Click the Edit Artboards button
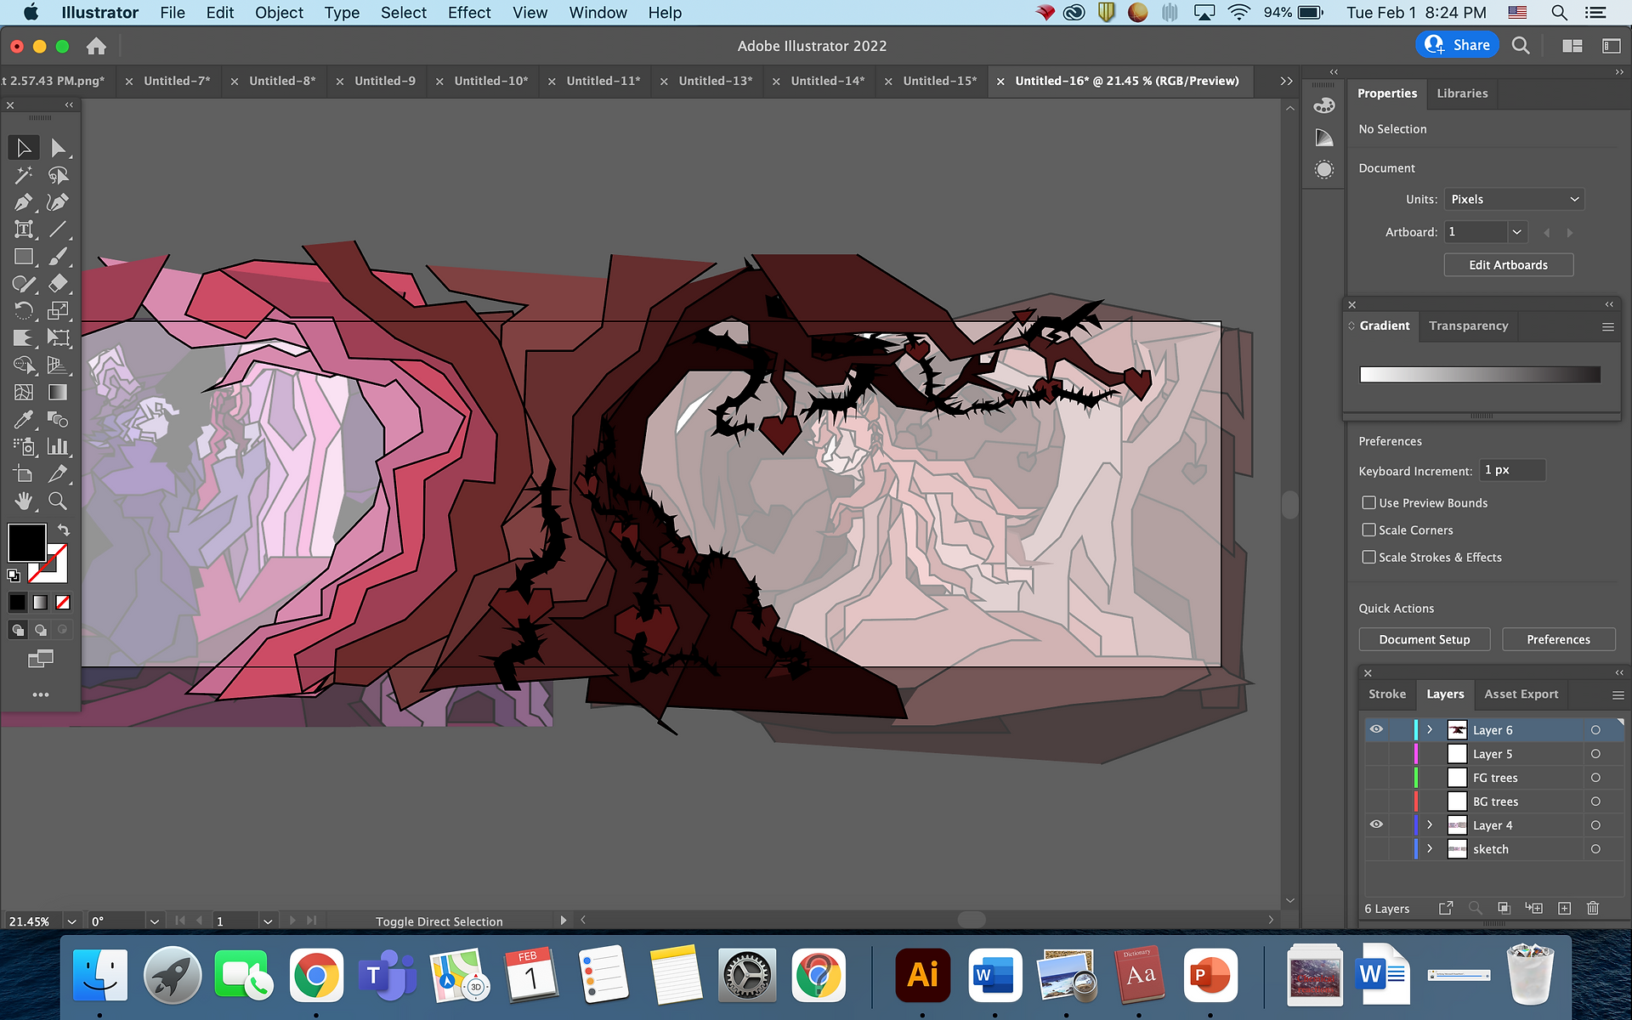Viewport: 1632px width, 1020px height. 1509,265
